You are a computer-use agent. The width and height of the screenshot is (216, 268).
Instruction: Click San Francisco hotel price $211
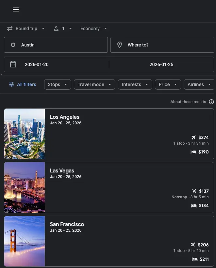pos(204,259)
